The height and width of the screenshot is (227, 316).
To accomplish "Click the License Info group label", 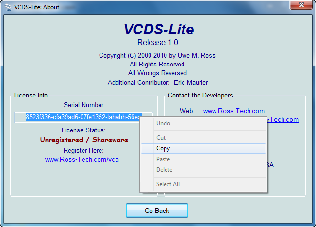I will click(x=31, y=95).
